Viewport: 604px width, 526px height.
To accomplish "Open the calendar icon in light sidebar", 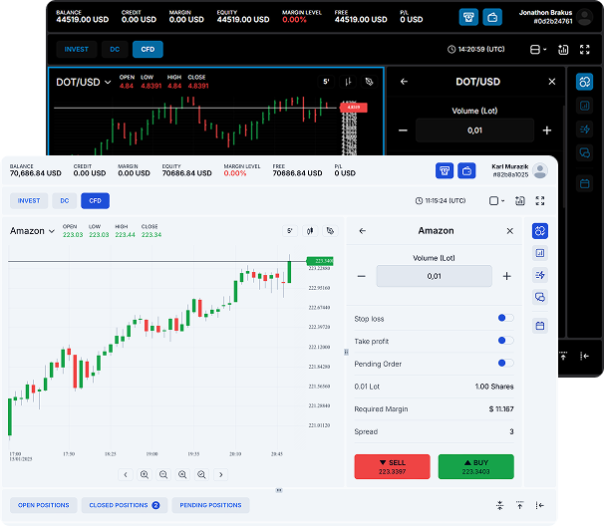I will (540, 326).
